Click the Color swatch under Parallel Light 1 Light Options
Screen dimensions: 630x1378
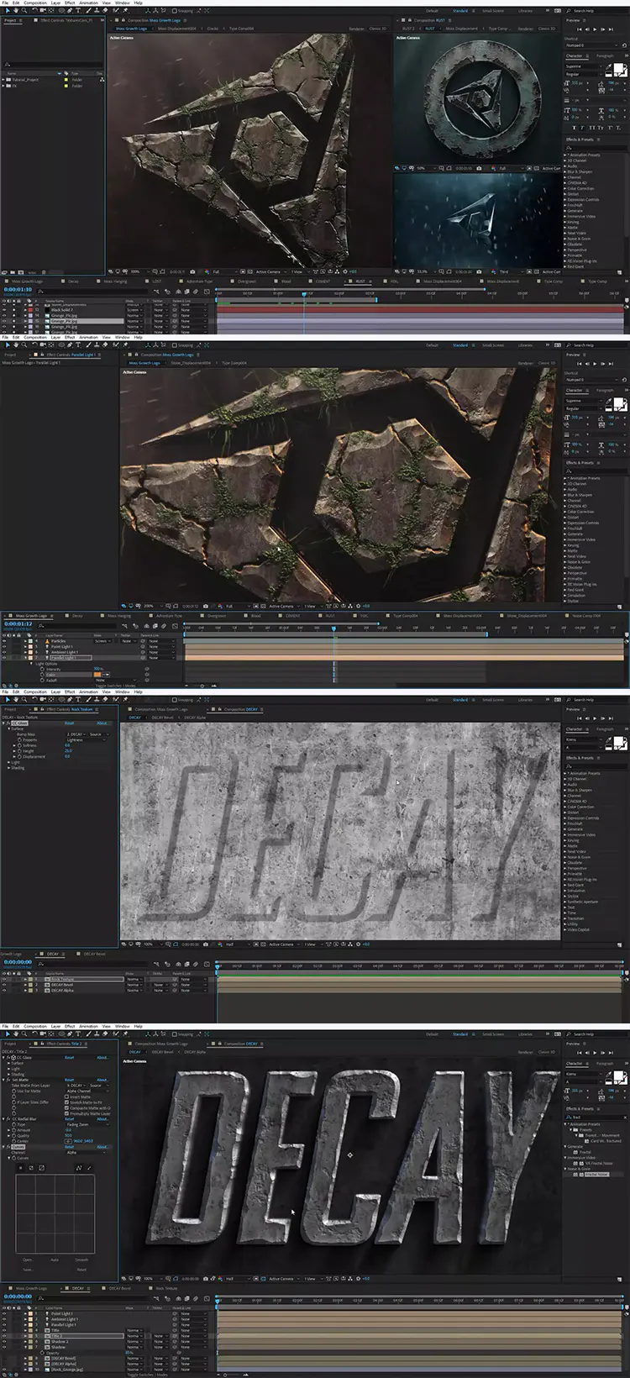tap(97, 675)
